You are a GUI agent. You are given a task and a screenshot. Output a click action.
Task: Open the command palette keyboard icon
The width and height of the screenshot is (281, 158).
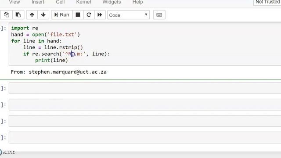point(159,14)
